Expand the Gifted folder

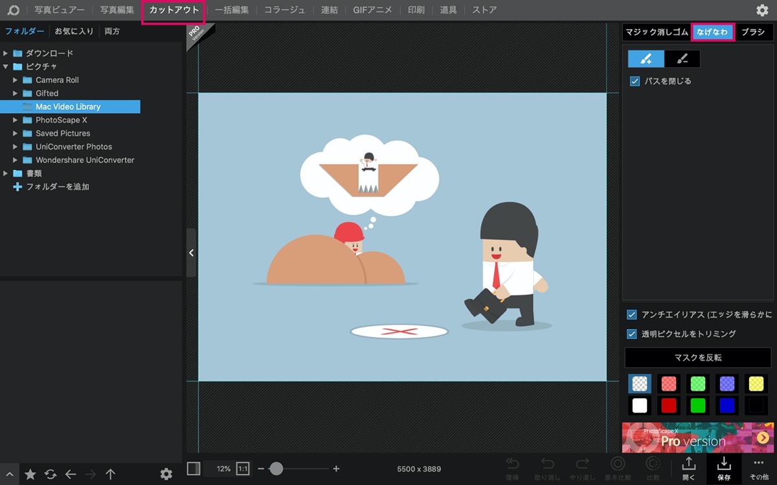click(16, 94)
